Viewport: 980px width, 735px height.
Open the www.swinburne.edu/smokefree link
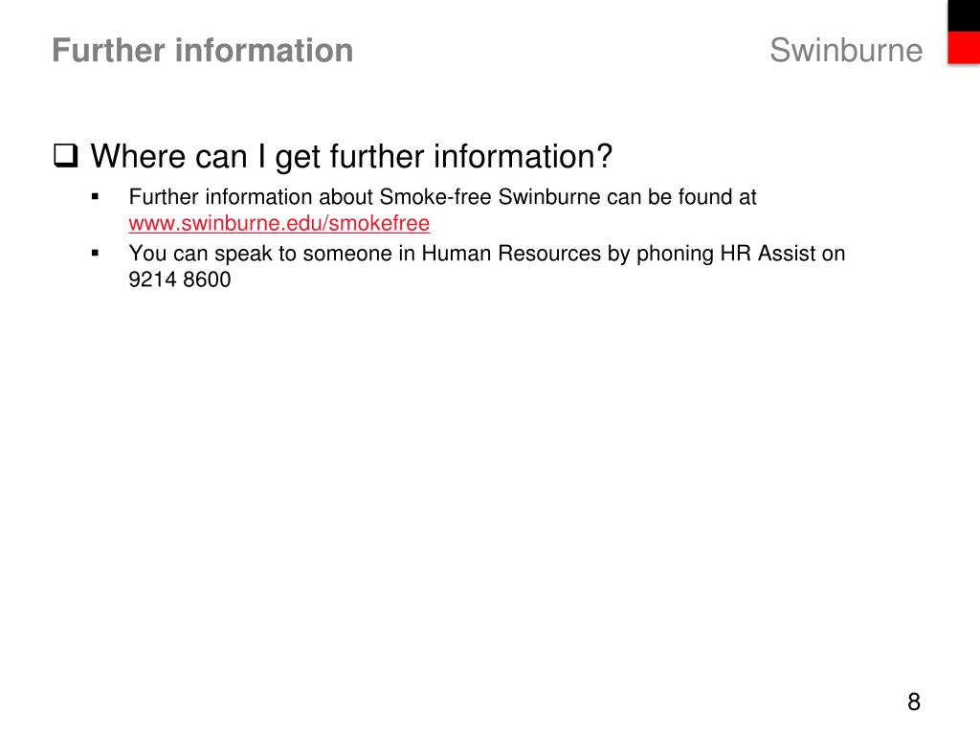278,223
